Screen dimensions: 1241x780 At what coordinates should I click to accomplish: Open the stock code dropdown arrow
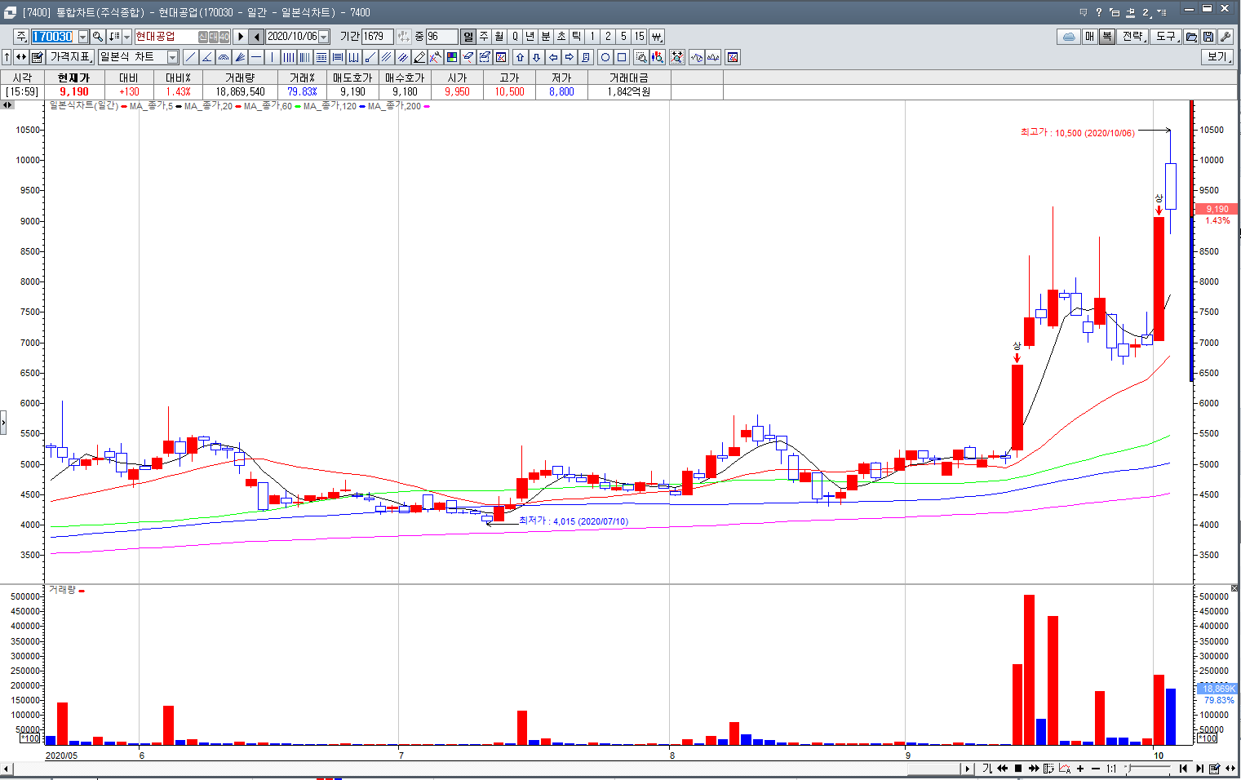point(82,37)
